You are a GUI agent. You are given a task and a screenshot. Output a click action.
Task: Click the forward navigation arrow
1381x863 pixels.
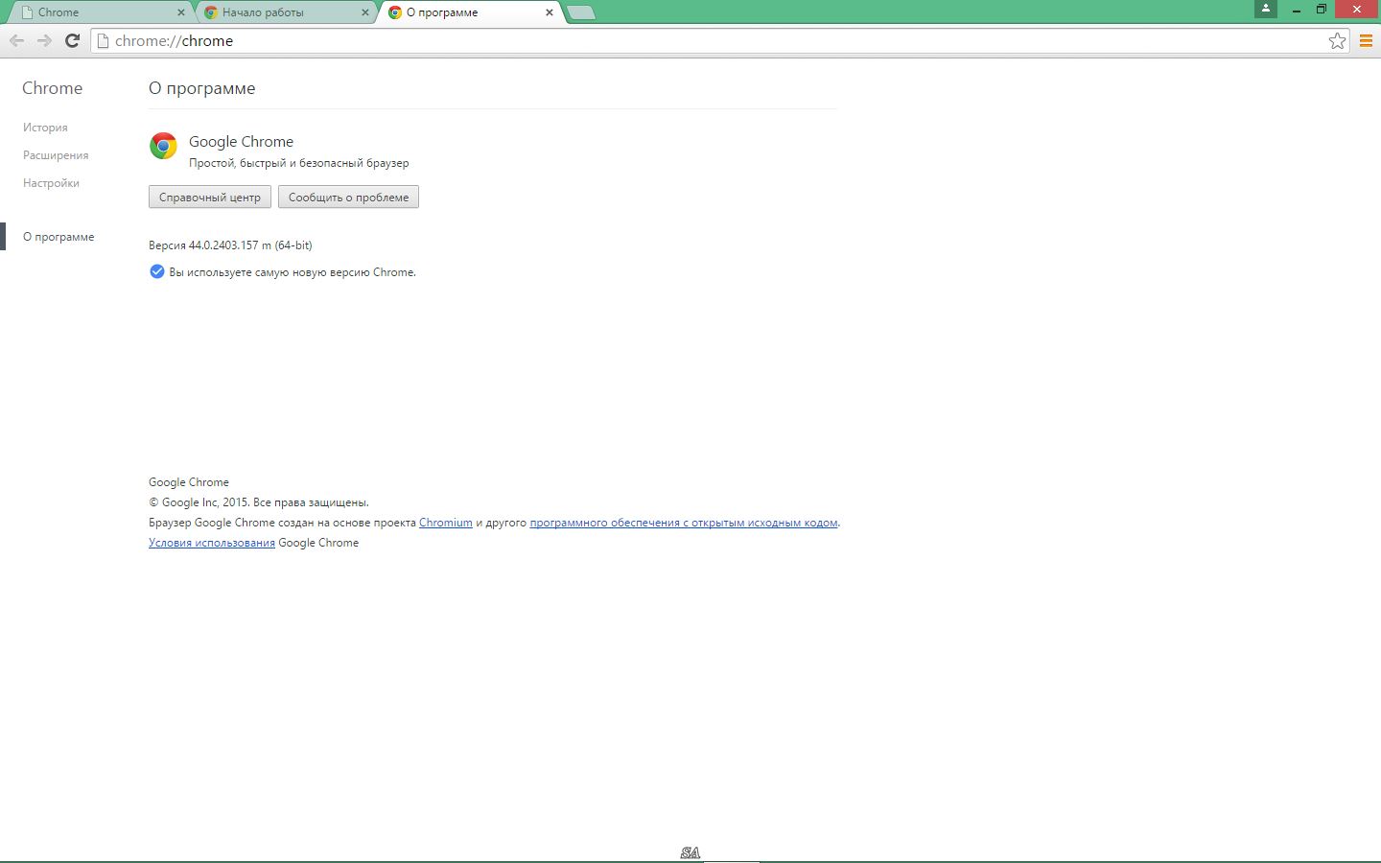pyautogui.click(x=44, y=40)
